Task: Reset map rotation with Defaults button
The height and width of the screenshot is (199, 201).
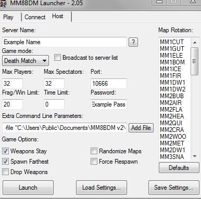Action: point(179,168)
